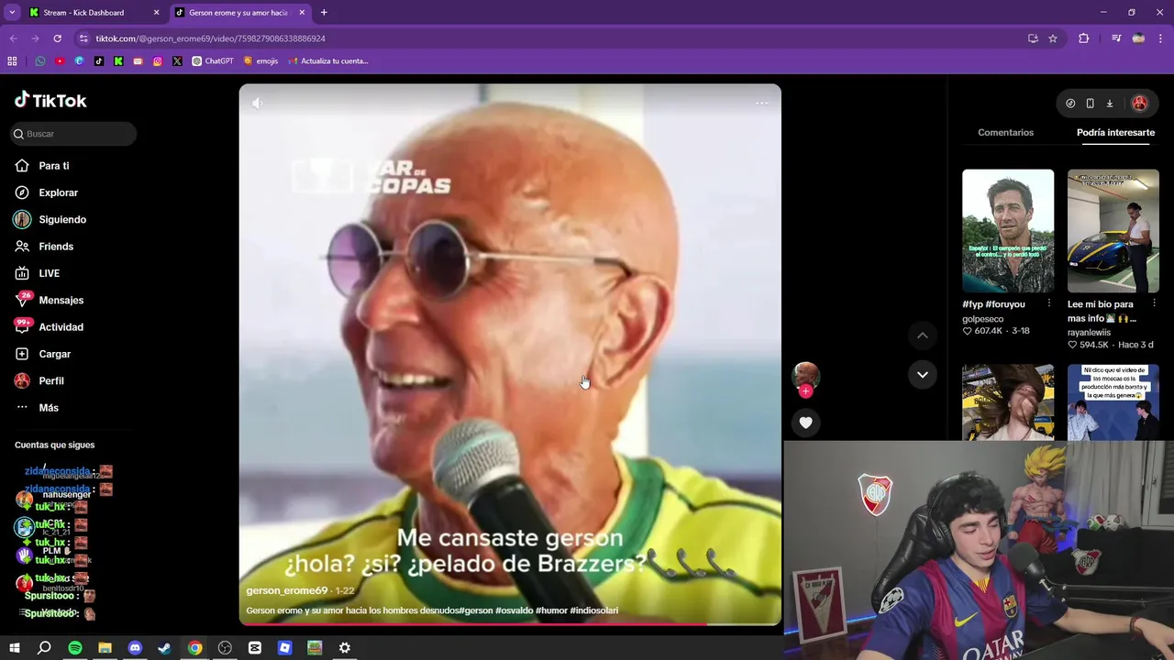Viewport: 1174px width, 660px height.
Task: Click the rayanlewiis username
Action: (1089, 333)
